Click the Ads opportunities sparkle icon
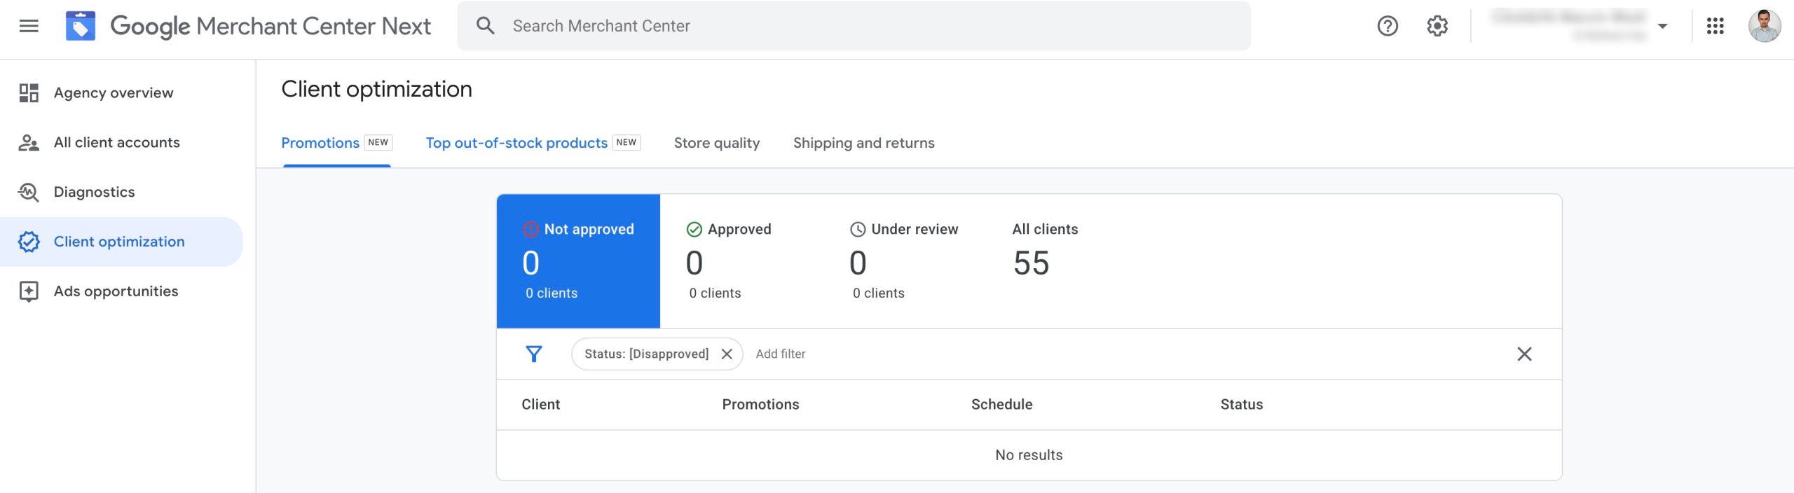 pos(29,291)
